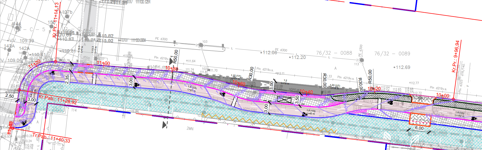Click the station marker 10+00
Viewport: 482px width, 150px height.
pos(442,95)
